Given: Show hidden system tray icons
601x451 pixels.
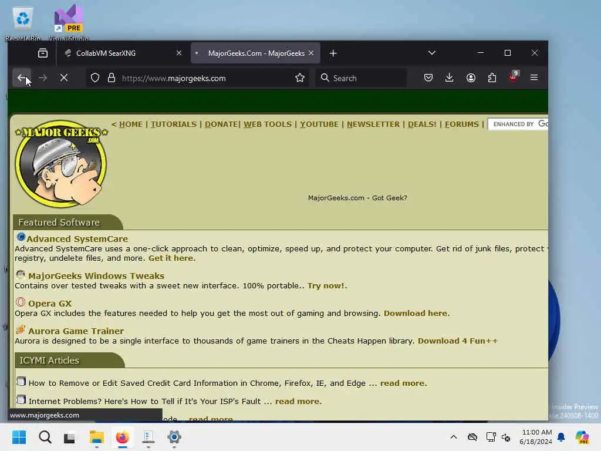Looking at the screenshot, I should click(454, 437).
